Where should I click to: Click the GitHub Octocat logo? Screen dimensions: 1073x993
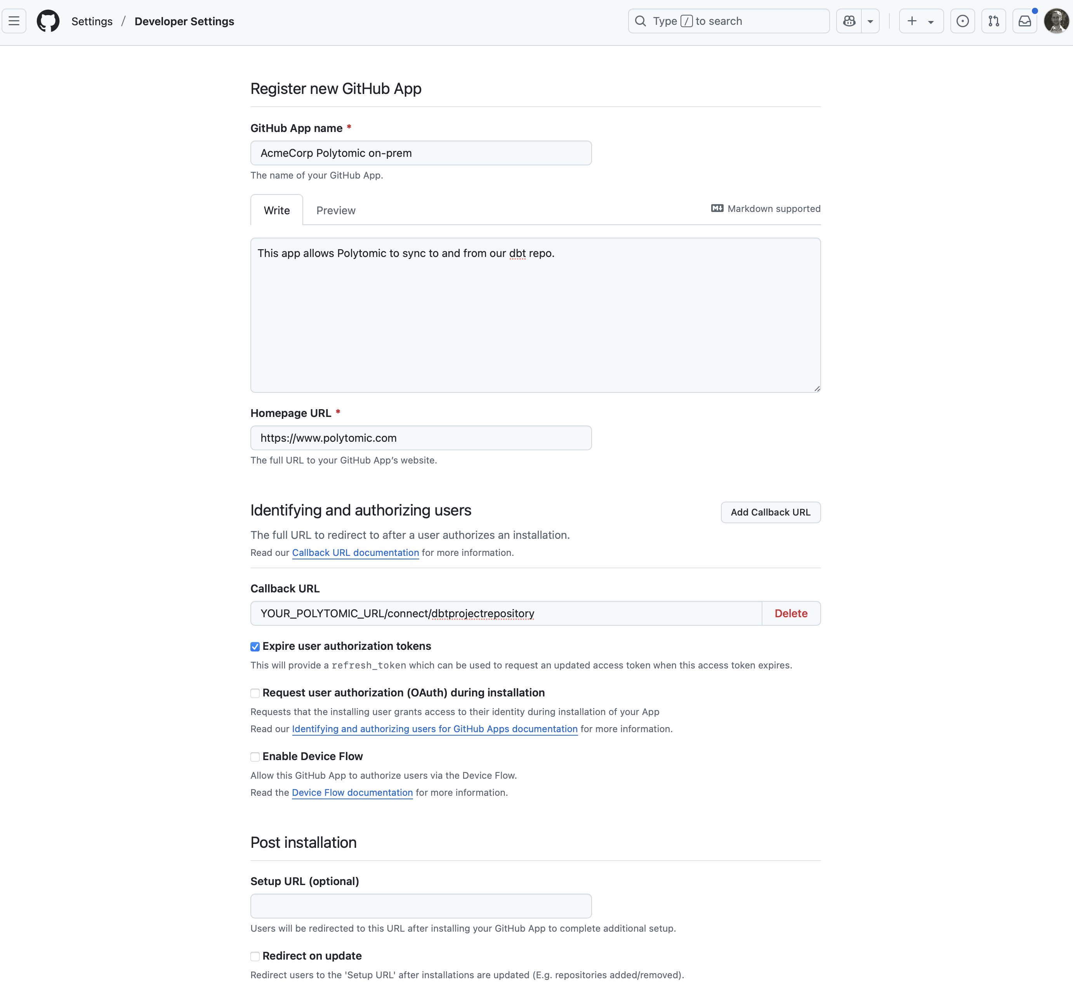pos(48,21)
